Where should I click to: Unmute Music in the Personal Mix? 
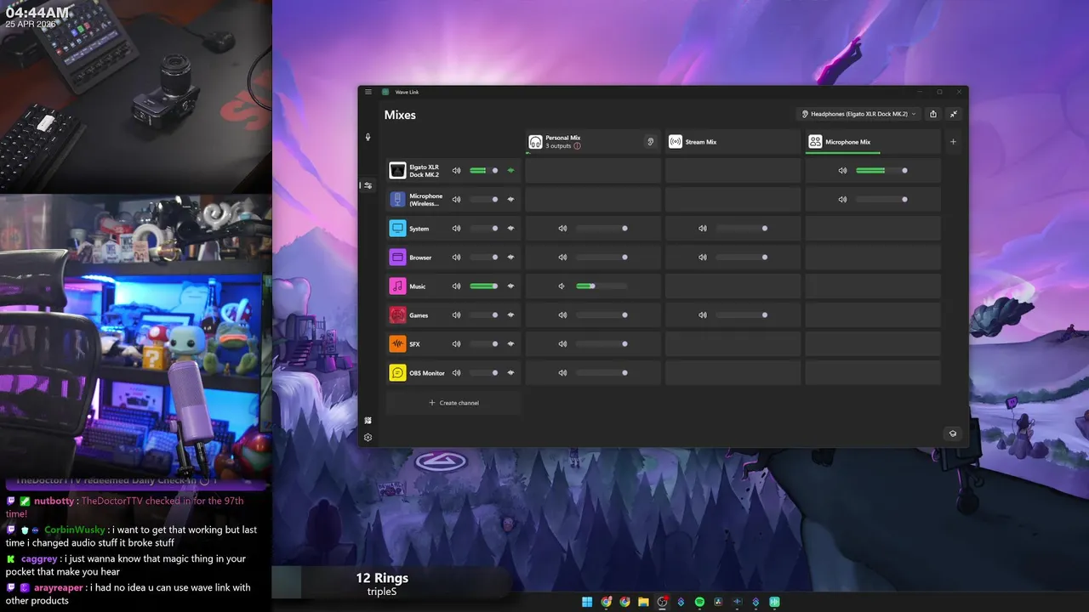pos(562,286)
